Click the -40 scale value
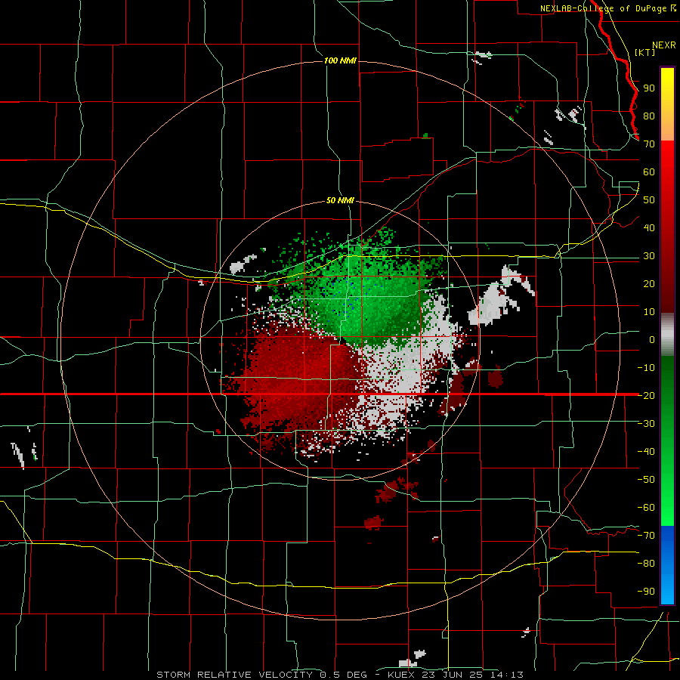 click(x=646, y=452)
